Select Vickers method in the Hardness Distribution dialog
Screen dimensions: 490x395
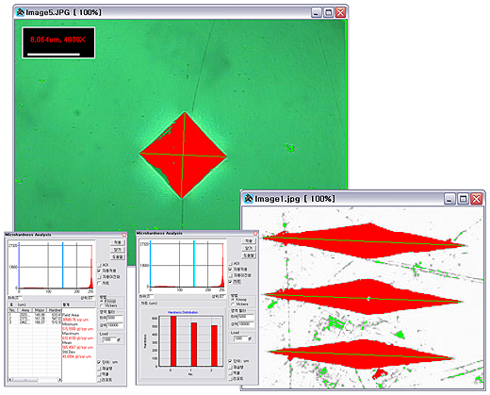click(x=233, y=304)
